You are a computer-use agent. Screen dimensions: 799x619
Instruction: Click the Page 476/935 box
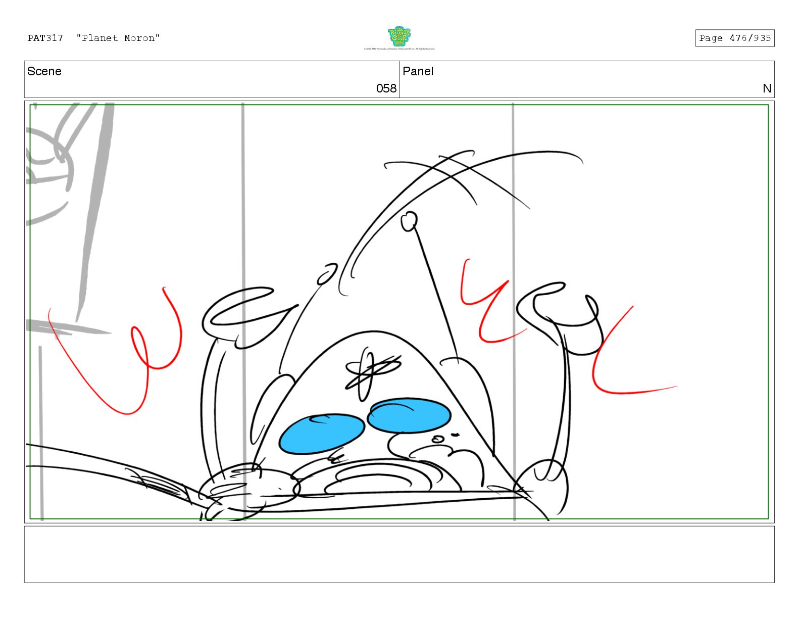click(x=734, y=38)
